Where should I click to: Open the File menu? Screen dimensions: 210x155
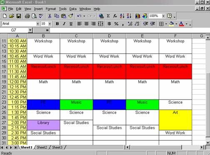click(x=10, y=9)
